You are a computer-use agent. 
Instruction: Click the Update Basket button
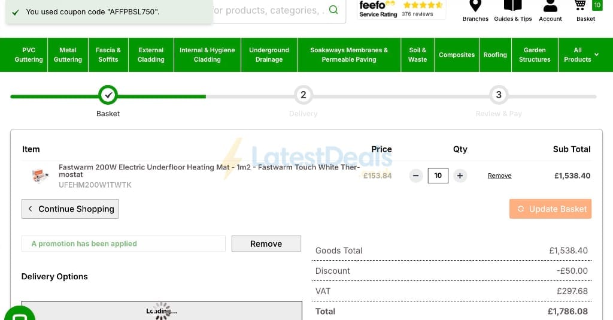tap(550, 209)
